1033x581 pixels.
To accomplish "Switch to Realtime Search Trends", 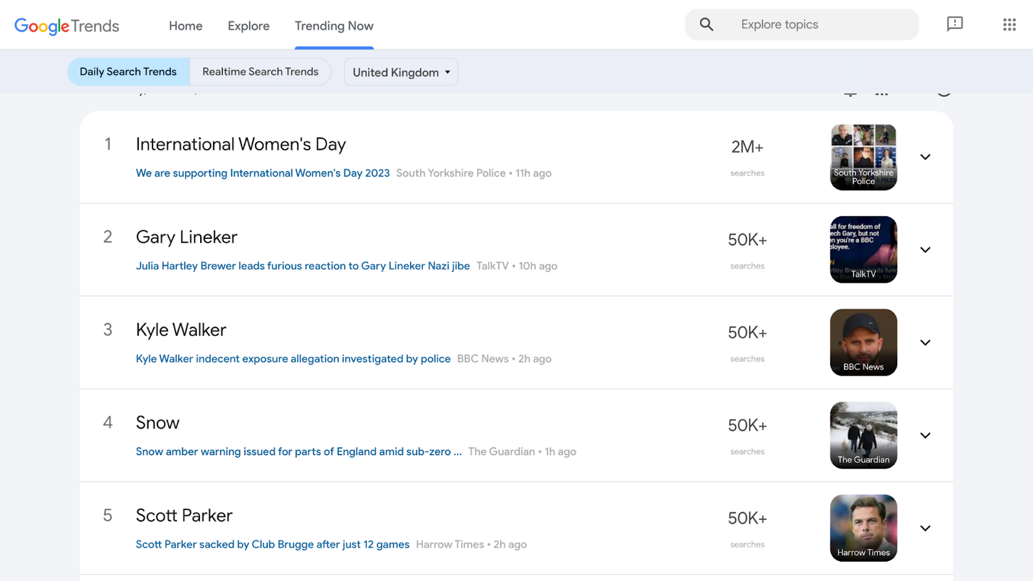I will [x=260, y=72].
